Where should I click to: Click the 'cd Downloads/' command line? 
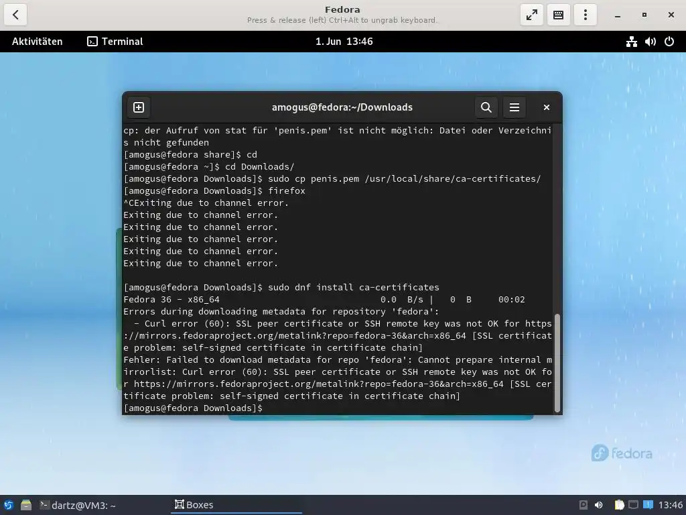(209, 167)
